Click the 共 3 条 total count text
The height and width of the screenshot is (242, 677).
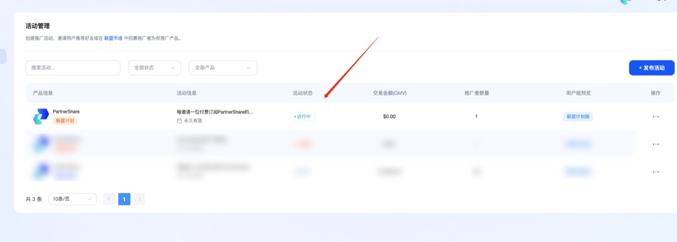coord(34,199)
